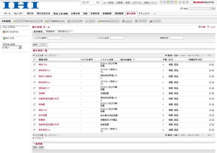Open the 保存済み検索 dropdown showing --なし--
Screen dimensions: 217x153
pos(12,47)
